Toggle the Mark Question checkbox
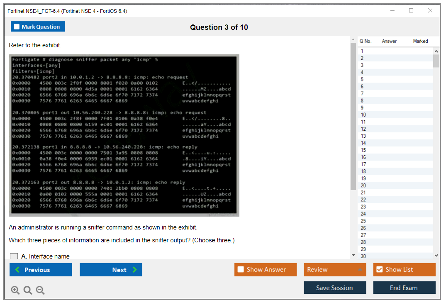The height and width of the screenshot is (305, 446). tap(17, 27)
